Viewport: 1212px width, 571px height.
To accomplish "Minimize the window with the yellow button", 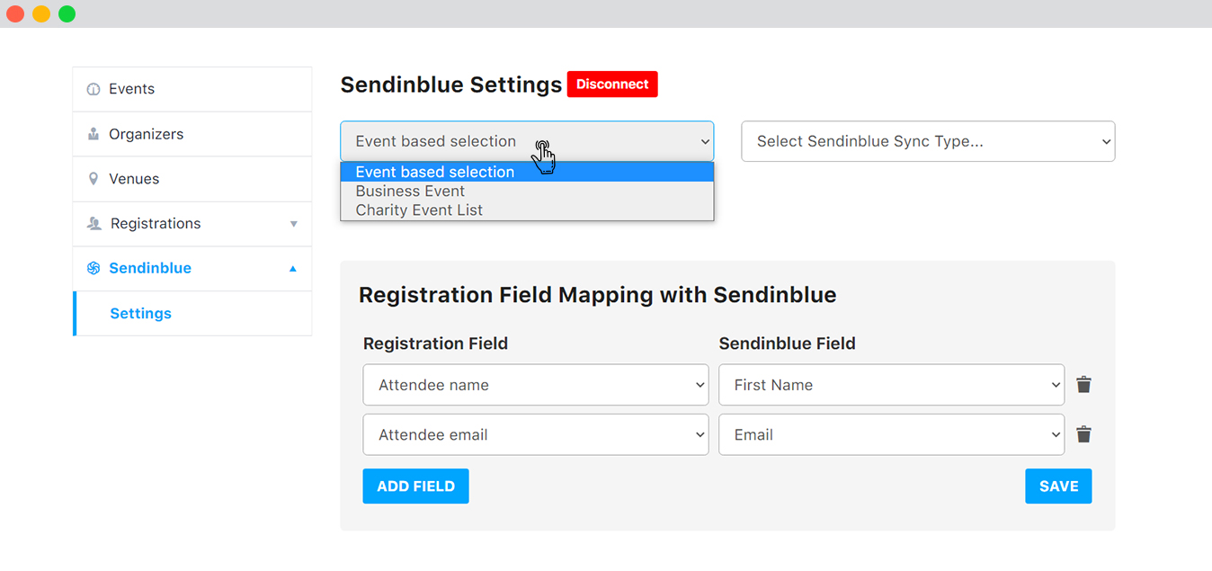I will pos(41,13).
